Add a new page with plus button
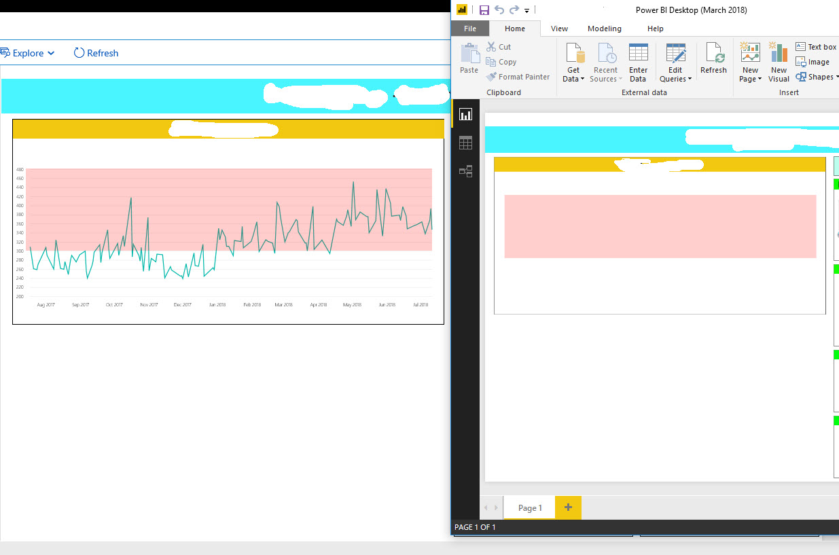 568,507
